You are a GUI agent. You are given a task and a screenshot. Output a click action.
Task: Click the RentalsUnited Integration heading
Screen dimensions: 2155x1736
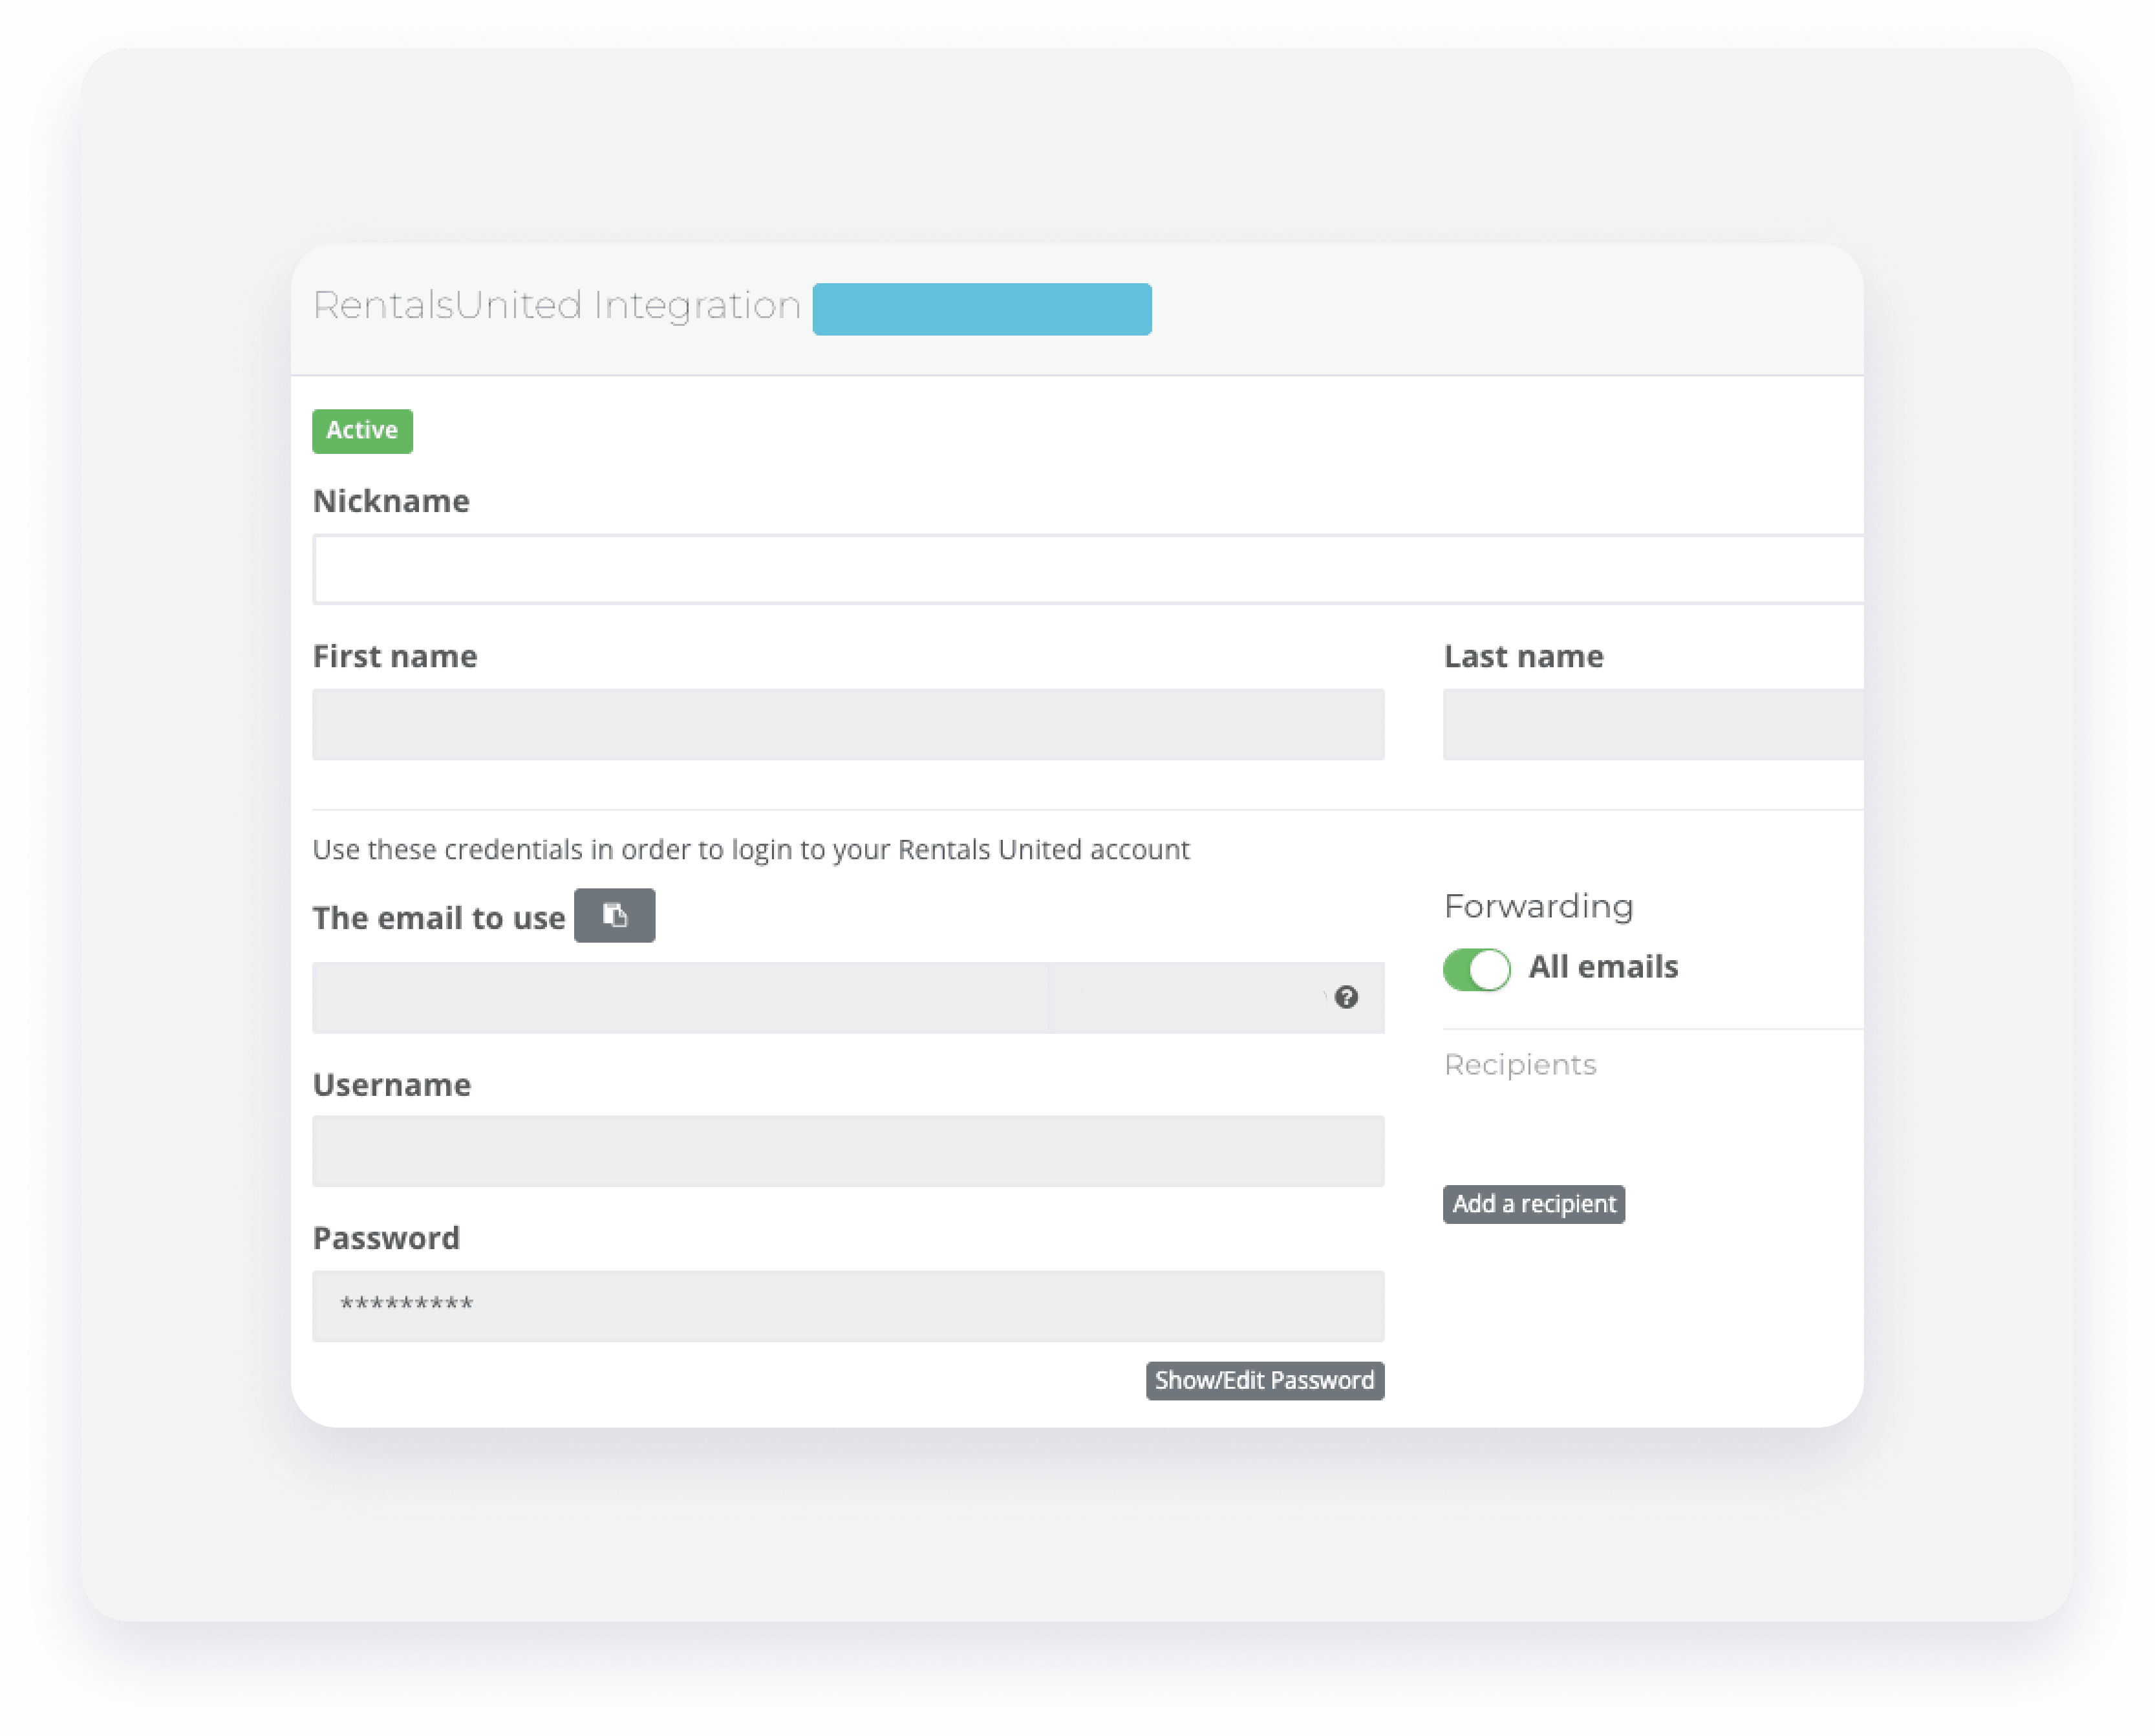pos(557,305)
